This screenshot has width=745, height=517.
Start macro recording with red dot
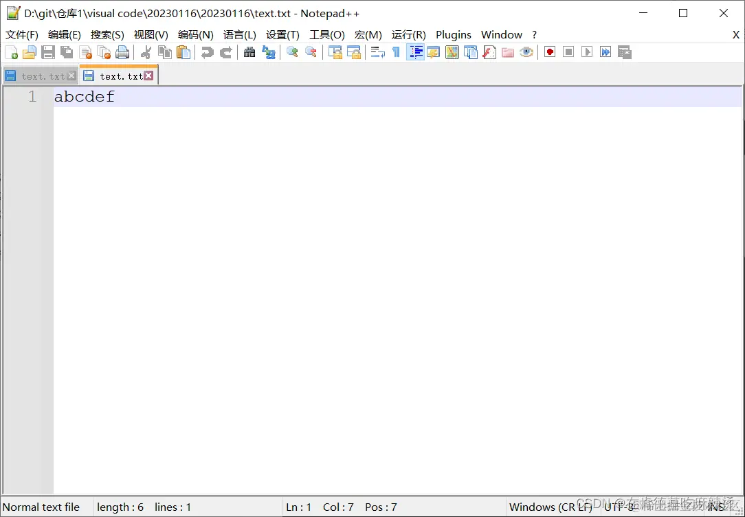550,51
